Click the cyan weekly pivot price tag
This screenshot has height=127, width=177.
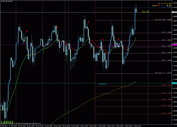pos(174,83)
